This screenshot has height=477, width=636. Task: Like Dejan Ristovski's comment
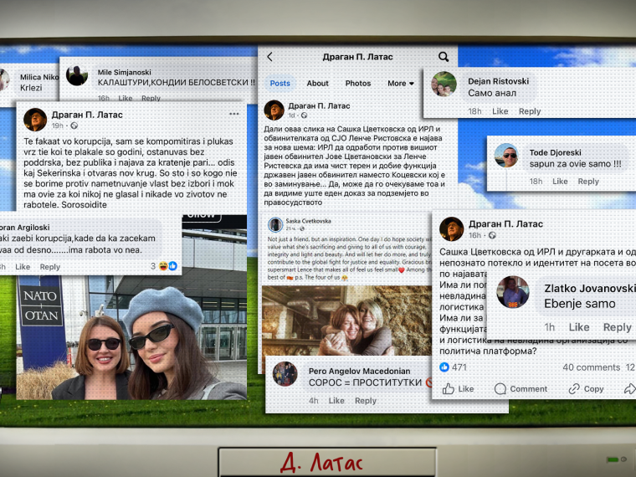pyautogui.click(x=500, y=111)
